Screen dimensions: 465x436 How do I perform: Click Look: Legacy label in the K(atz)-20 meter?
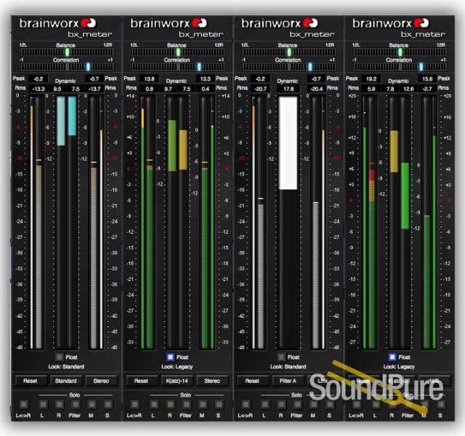(x=399, y=367)
